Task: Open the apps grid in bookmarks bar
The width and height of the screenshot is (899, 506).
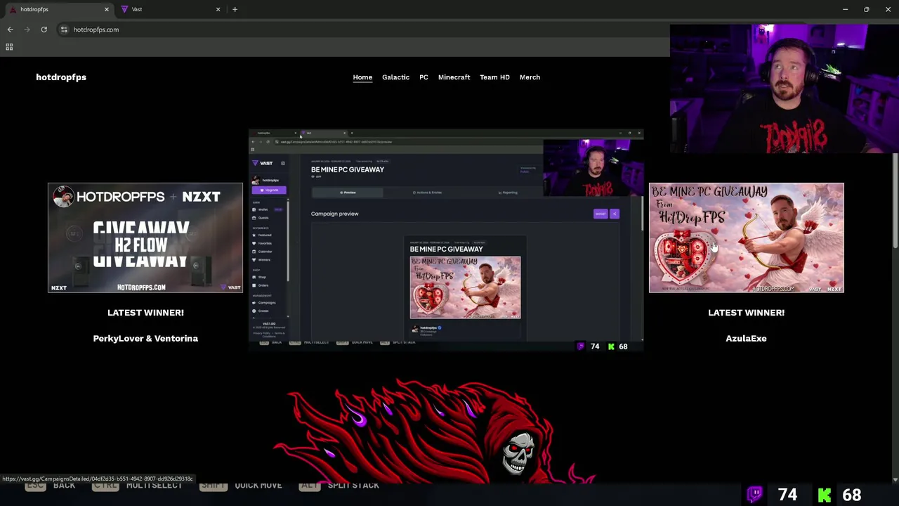Action: point(9,46)
